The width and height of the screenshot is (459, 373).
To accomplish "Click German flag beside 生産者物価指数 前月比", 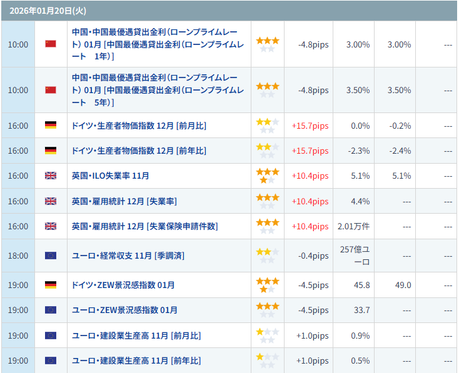I will tap(51, 126).
